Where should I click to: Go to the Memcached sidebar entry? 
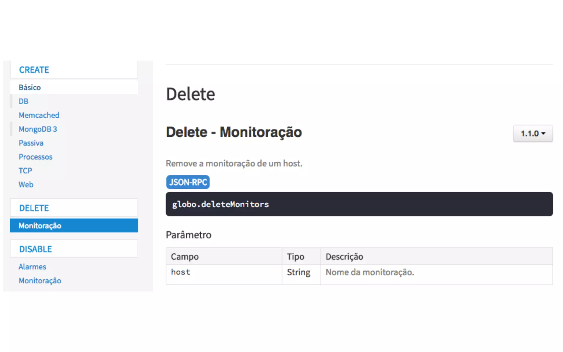(39, 115)
